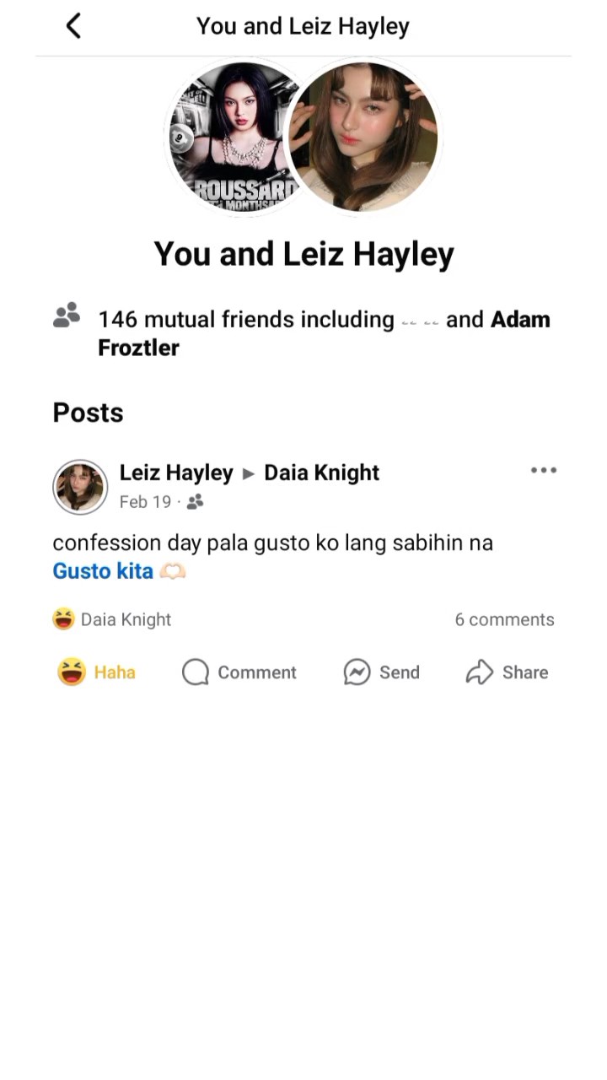Tap the audience icon beside Feb 19
The width and height of the screenshot is (607, 1080).
[195, 502]
